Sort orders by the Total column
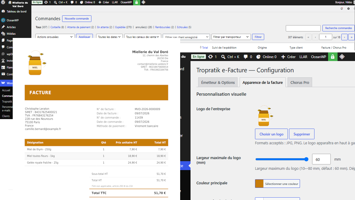The height and width of the screenshot is (200, 355). [x=204, y=47]
